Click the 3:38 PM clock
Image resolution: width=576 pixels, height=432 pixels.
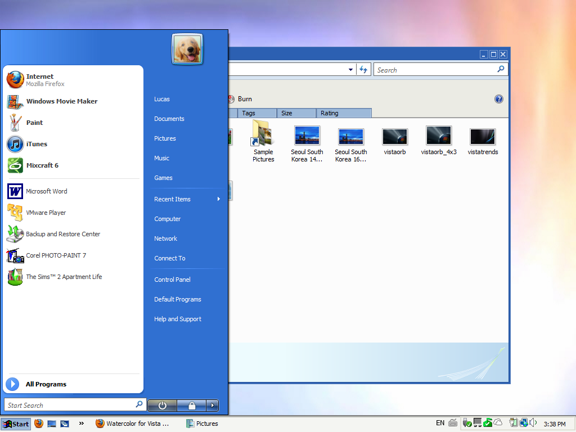coord(555,424)
